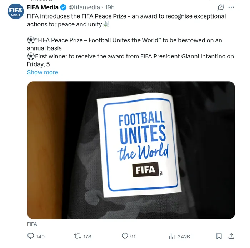Click the FIFA caption below the image
Viewport: 250px width, 248px height.
(x=32, y=224)
